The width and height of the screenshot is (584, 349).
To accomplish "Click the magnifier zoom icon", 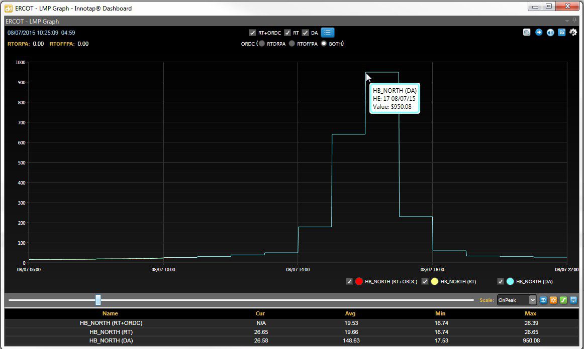I will 527,32.
